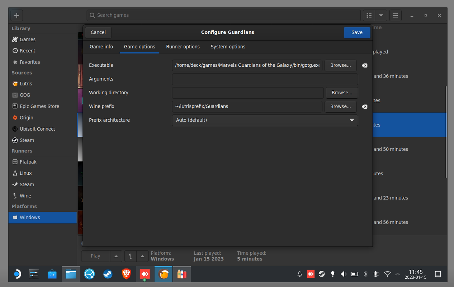Open Discover store from taskbar
454x287 pixels.
click(x=52, y=274)
